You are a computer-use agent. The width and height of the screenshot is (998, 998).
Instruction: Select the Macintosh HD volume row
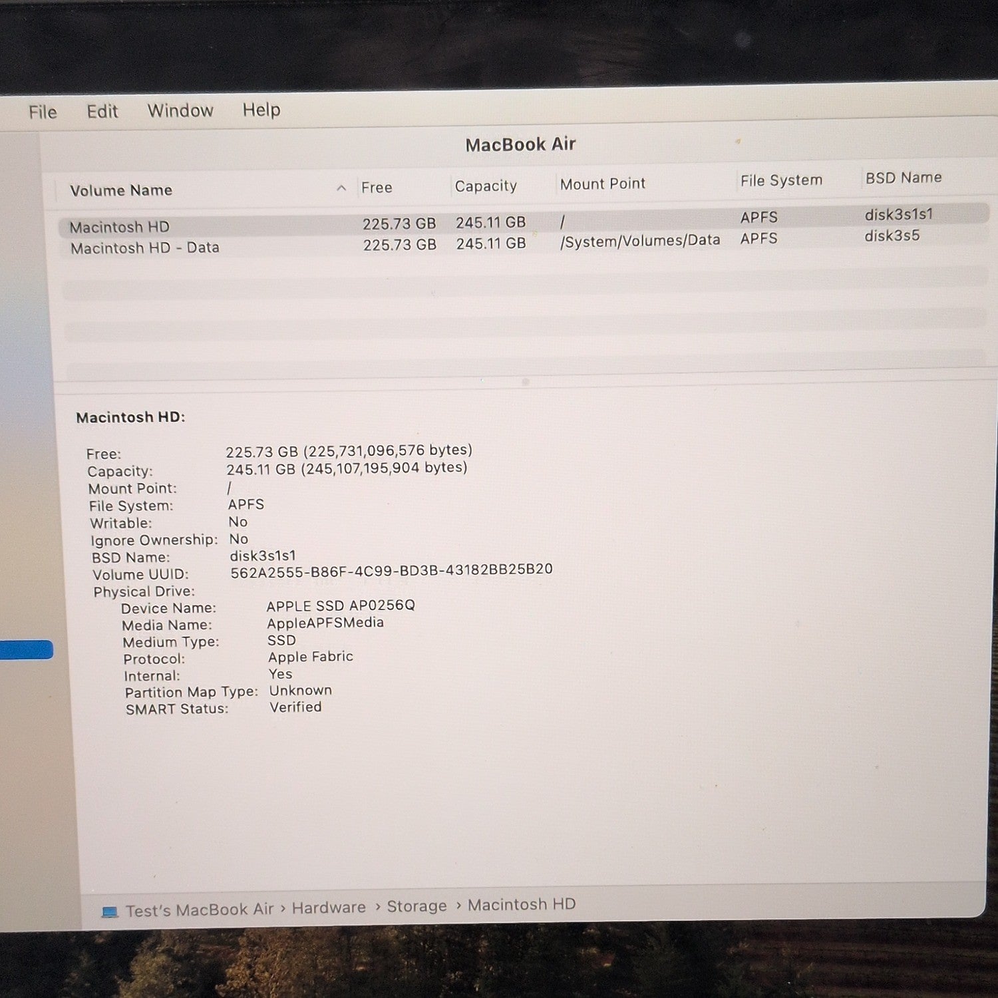[523, 222]
